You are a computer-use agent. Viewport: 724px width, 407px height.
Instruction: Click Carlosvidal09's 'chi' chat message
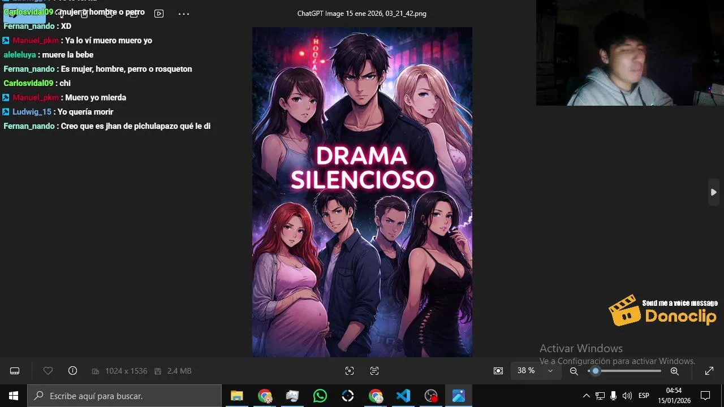65,83
